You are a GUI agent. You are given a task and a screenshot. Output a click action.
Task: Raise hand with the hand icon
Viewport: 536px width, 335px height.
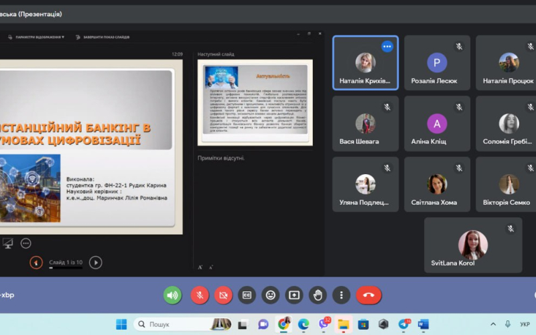tap(318, 295)
